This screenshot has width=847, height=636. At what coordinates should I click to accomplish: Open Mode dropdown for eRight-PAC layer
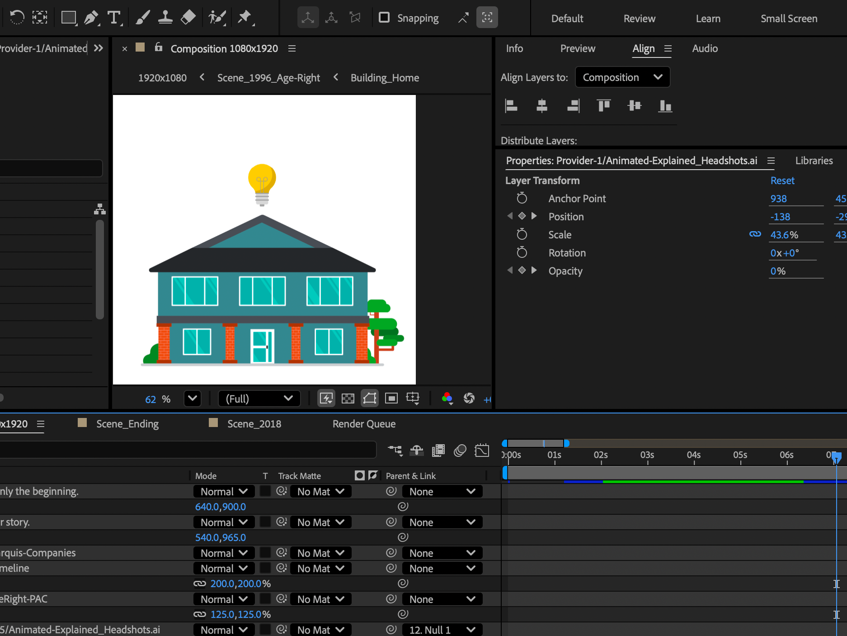click(x=224, y=599)
